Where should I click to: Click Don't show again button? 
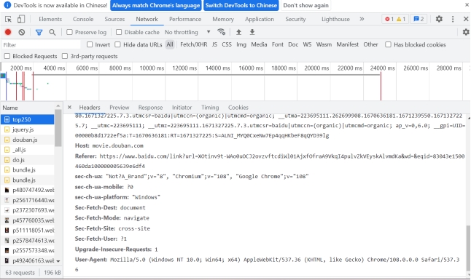pos(305,5)
